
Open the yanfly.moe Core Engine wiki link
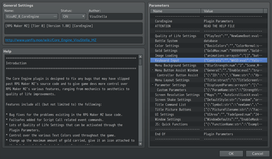point(51,40)
